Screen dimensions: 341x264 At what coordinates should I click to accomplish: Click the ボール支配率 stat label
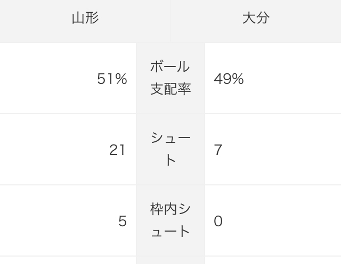170,78
